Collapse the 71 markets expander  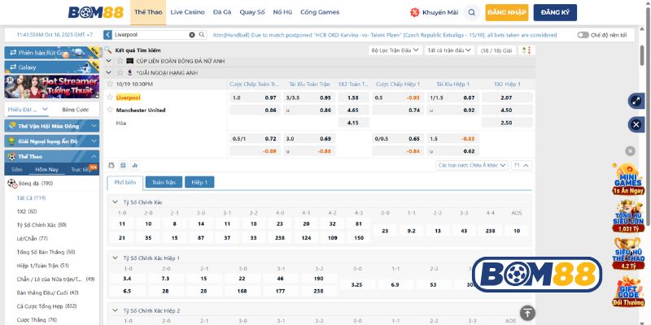click(522, 165)
